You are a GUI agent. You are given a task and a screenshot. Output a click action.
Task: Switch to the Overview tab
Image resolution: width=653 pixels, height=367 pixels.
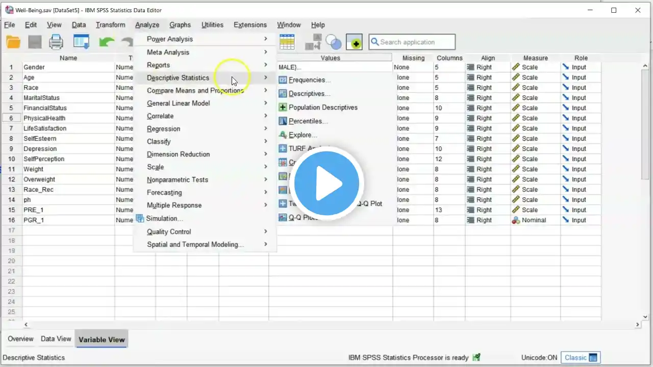pyautogui.click(x=20, y=339)
